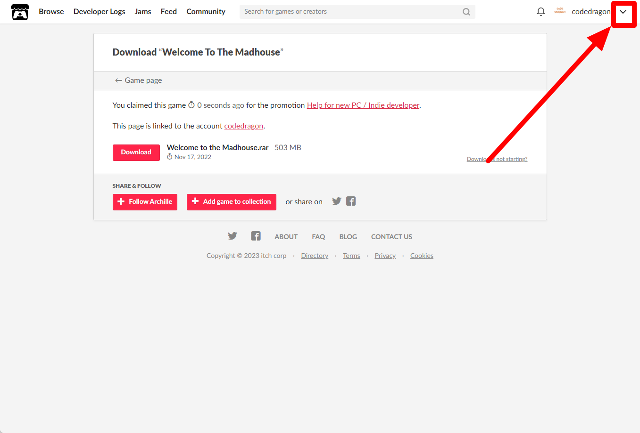Open the codedragon profile name in header
Screen dimensions: 640x433
(591, 12)
